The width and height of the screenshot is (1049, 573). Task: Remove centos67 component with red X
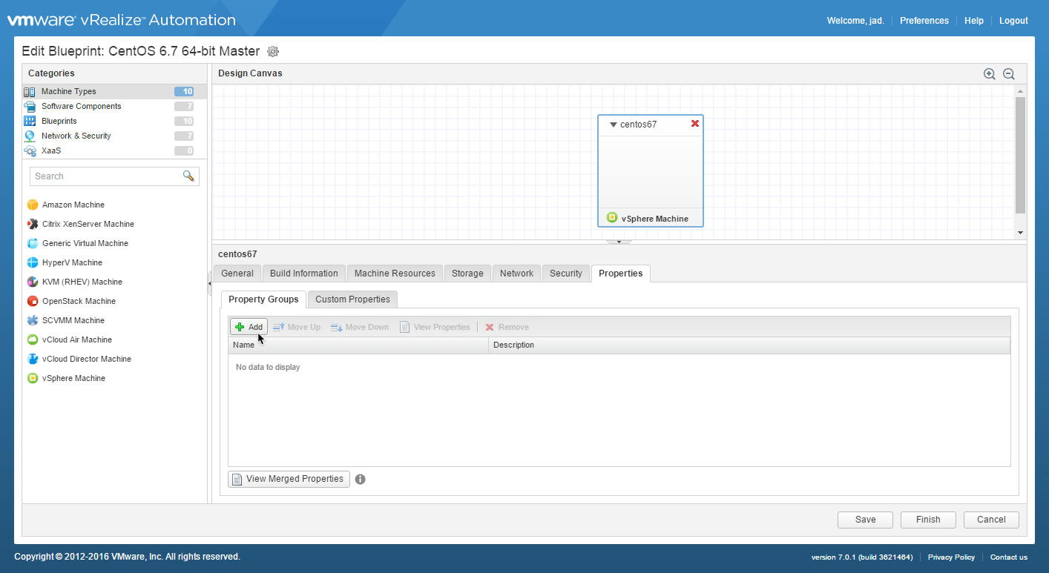click(695, 124)
